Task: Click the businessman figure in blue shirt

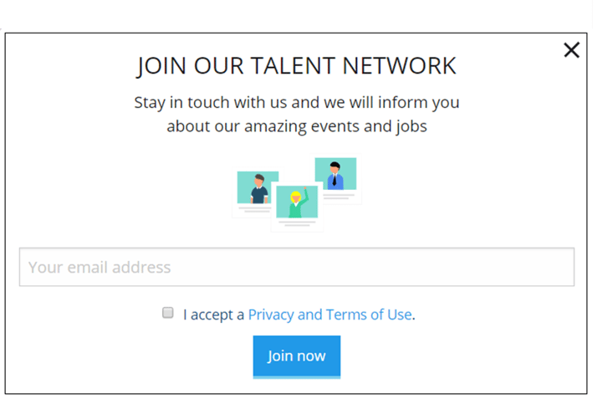Action: click(x=335, y=176)
